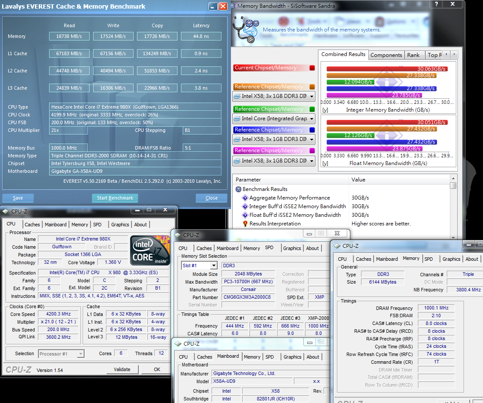Toggle the red Current Chipset/Memory square
483x403 pixels.
tap(312, 68)
